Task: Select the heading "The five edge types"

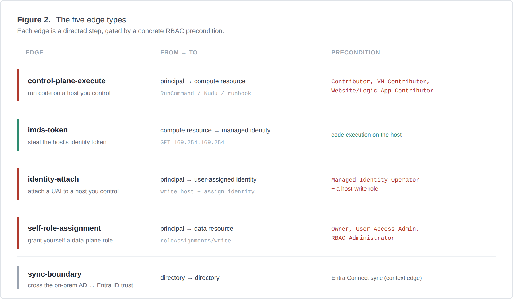Action: pos(91,20)
